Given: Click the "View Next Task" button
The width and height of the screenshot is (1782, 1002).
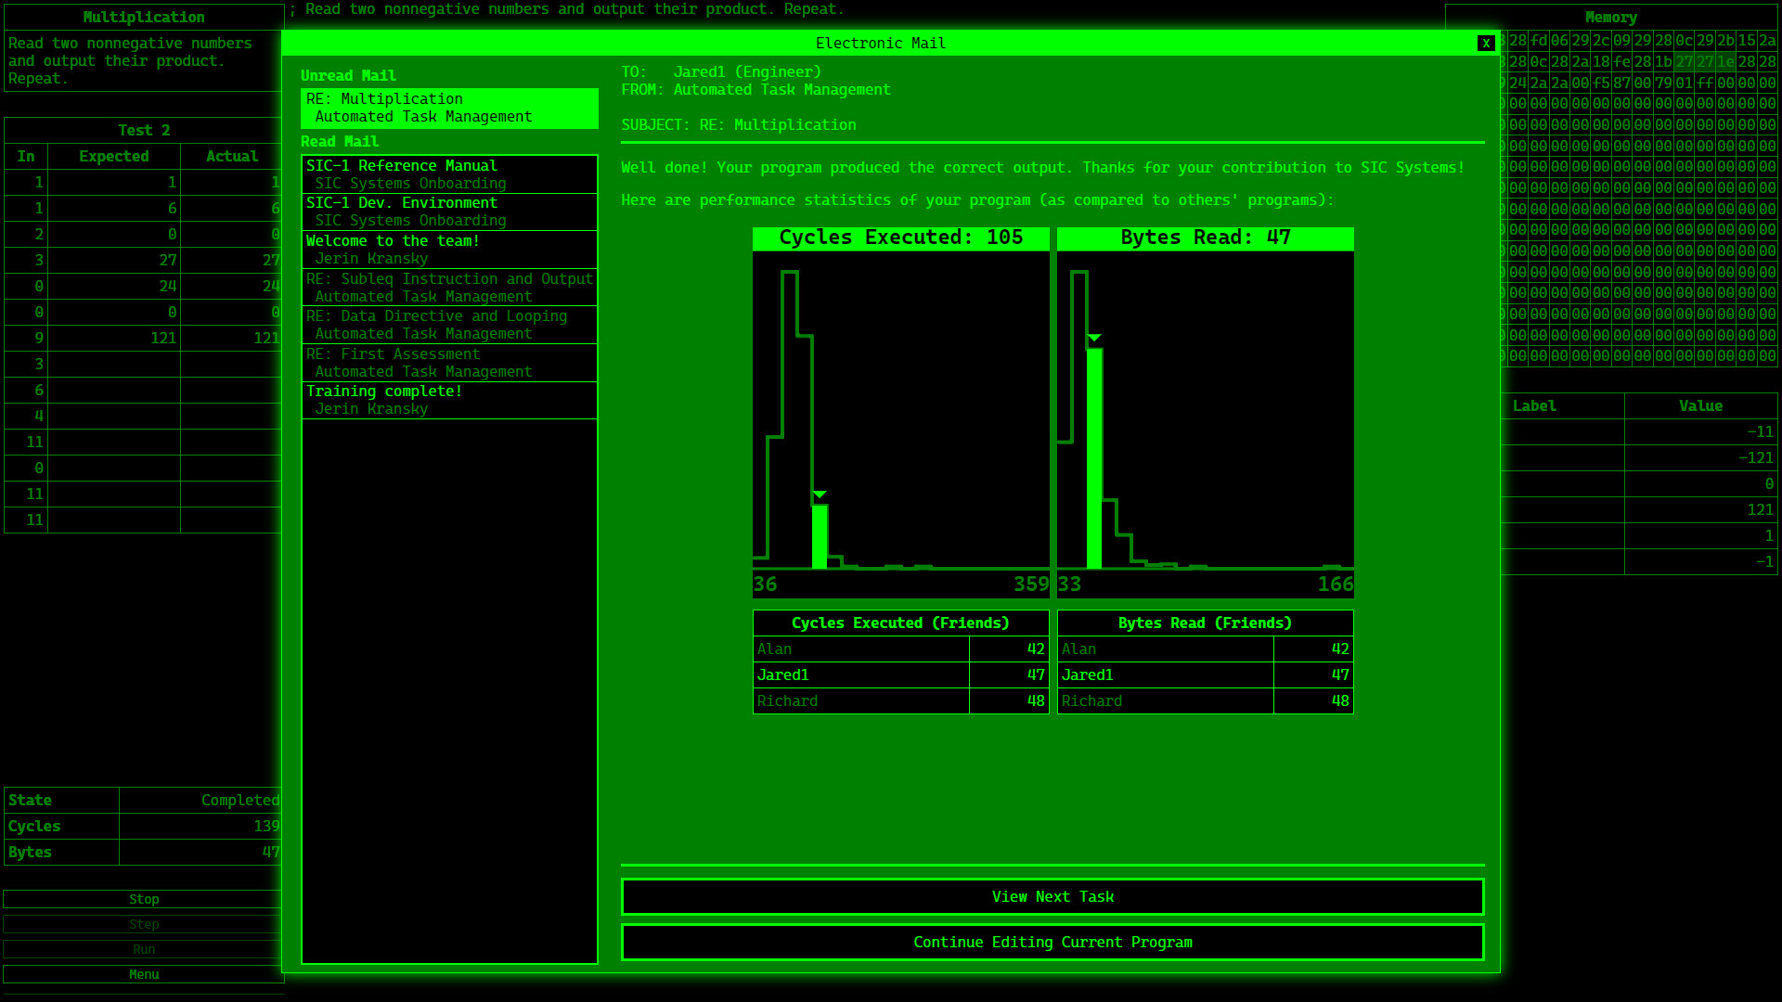Looking at the screenshot, I should coord(1052,896).
